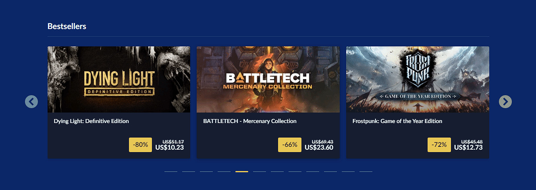This screenshot has height=190, width=536.
Task: Open the BATTLETECH - Mercenary Collection title link
Action: pos(250,121)
